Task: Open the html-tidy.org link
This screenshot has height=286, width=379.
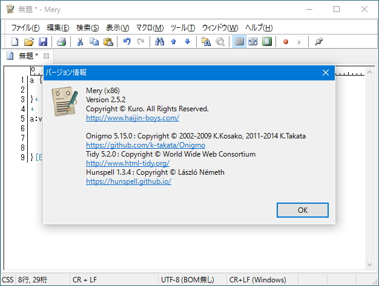Action: [128, 163]
